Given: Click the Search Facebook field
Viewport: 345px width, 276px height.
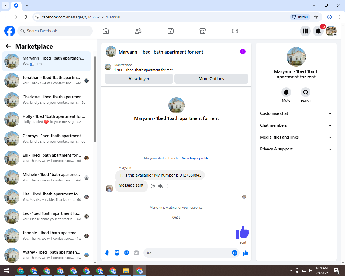Looking at the screenshot, I should point(55,31).
